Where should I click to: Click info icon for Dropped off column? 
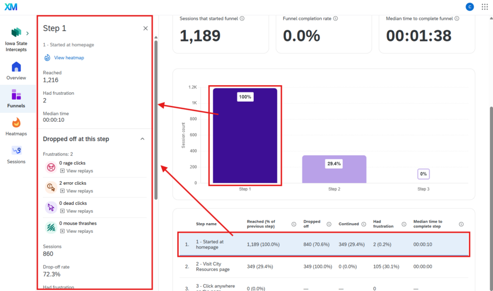[x=329, y=224]
